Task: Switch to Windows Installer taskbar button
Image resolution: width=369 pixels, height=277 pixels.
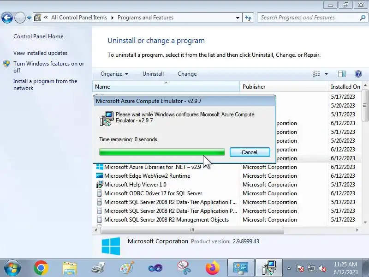Action: pos(269,268)
